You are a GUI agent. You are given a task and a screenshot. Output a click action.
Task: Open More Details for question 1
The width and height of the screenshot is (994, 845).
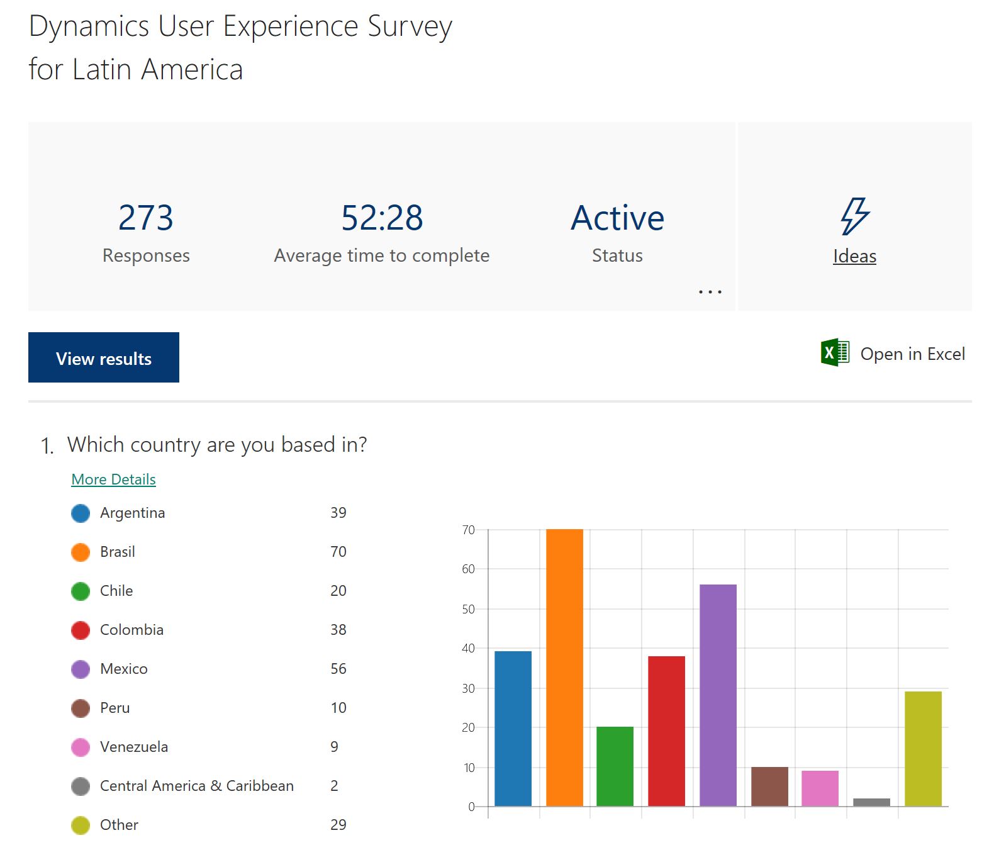point(113,479)
